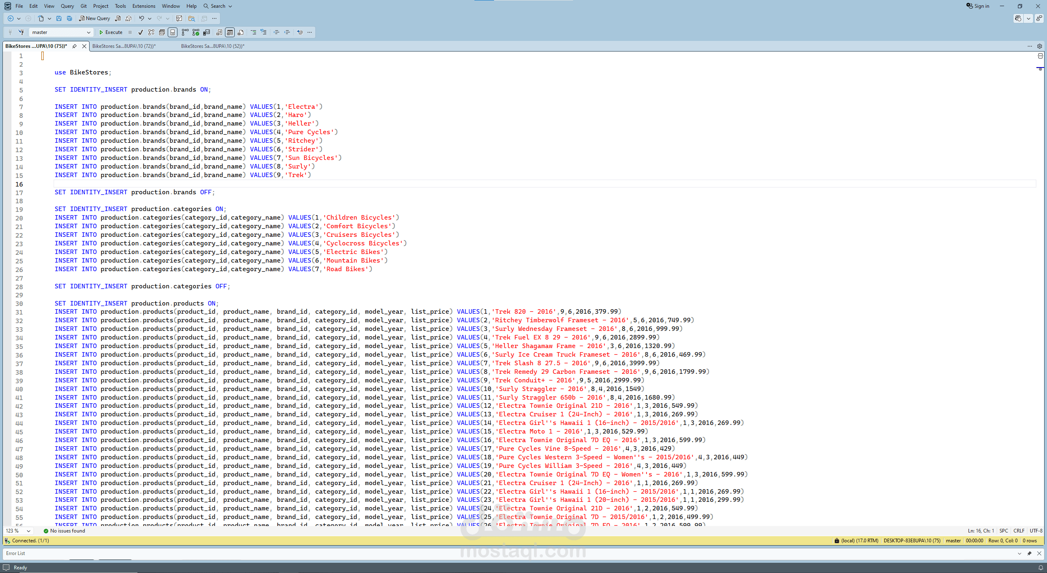Screen dimensions: 1047x573
Task: Click the New Query button
Action: [94, 18]
